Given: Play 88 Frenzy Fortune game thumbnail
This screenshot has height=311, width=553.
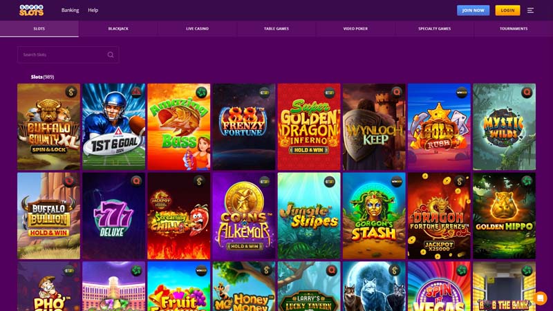Looking at the screenshot, I should (x=244, y=127).
